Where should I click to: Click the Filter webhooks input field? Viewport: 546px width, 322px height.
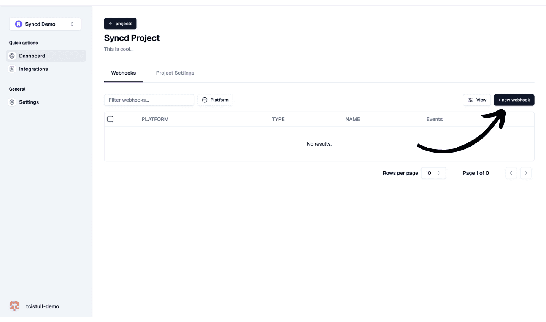(x=149, y=100)
